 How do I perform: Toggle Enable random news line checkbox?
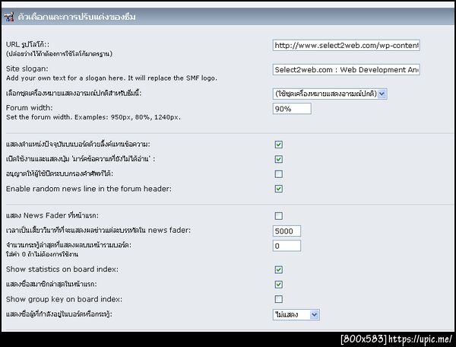[x=279, y=189]
